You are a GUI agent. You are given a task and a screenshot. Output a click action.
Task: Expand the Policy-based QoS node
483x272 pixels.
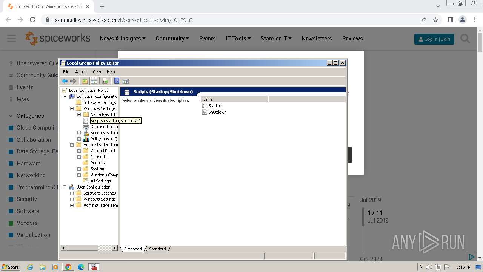coord(79,139)
